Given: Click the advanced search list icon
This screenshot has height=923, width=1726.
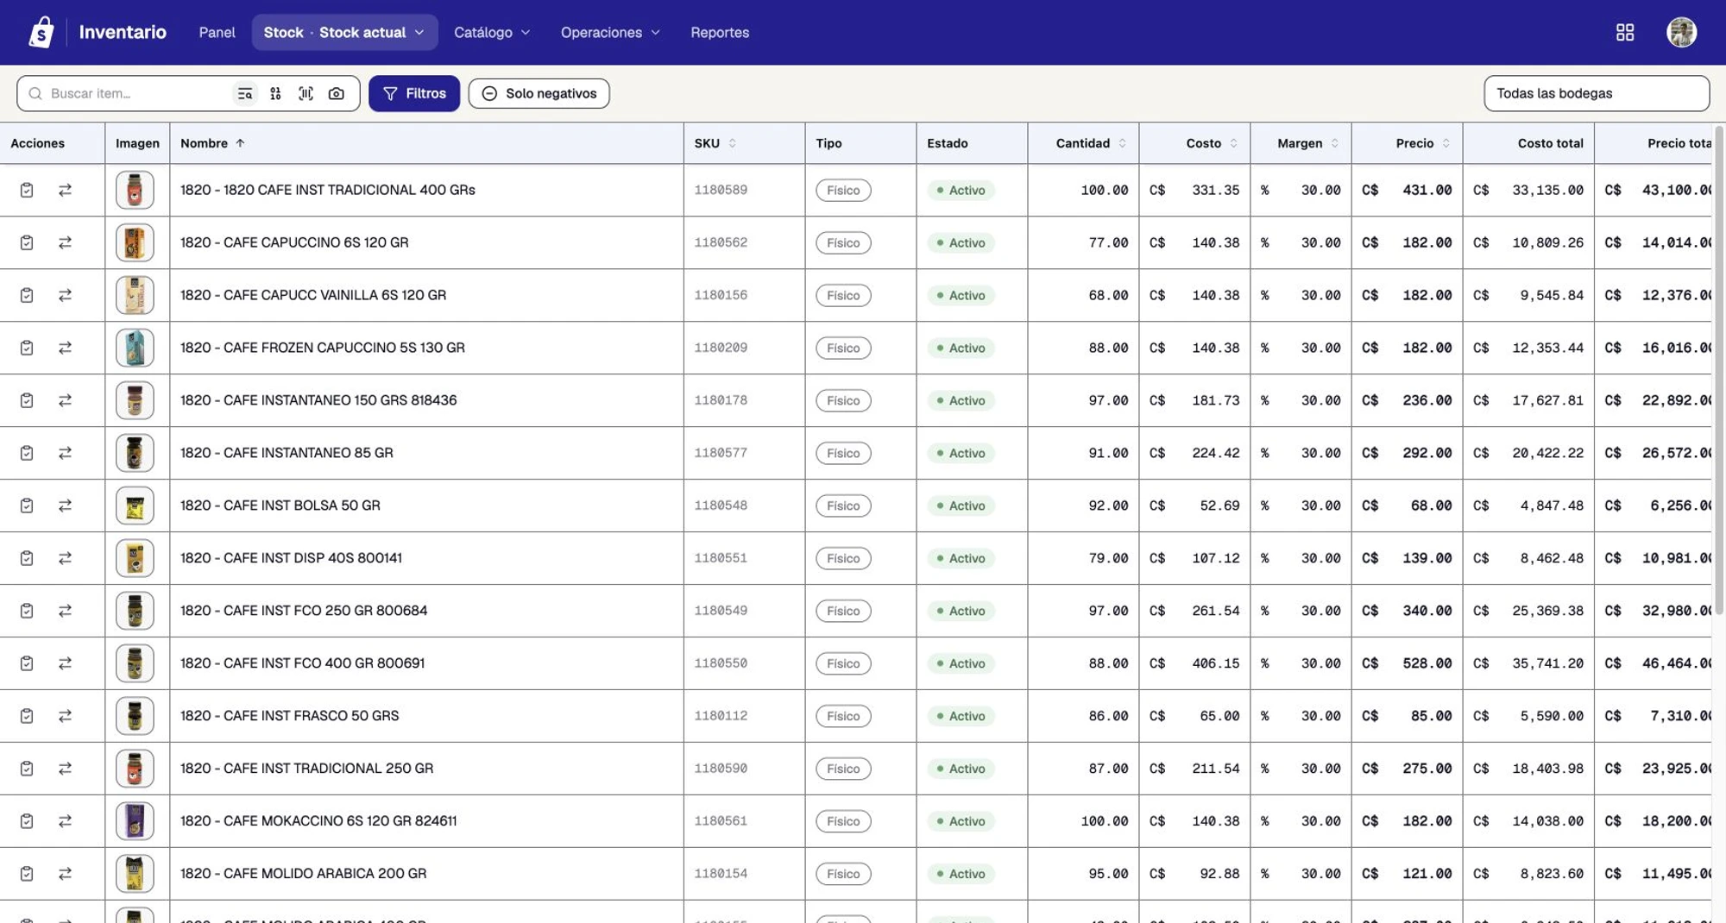Looking at the screenshot, I should pos(245,93).
